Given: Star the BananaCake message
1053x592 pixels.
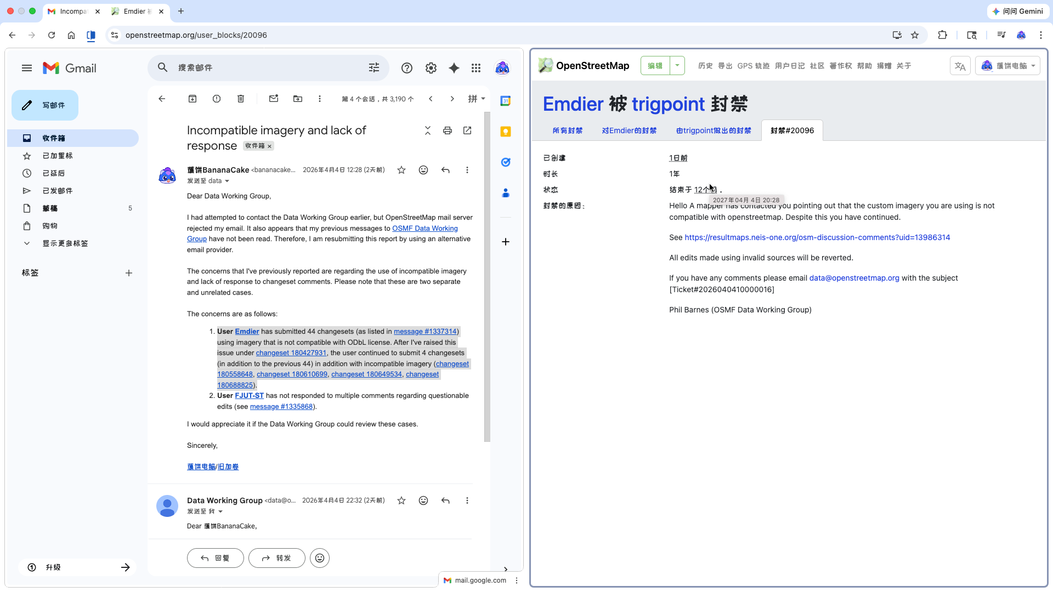Looking at the screenshot, I should [x=401, y=170].
